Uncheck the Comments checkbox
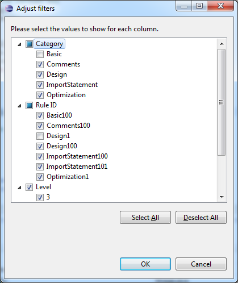The image size is (238, 283). tap(40, 64)
